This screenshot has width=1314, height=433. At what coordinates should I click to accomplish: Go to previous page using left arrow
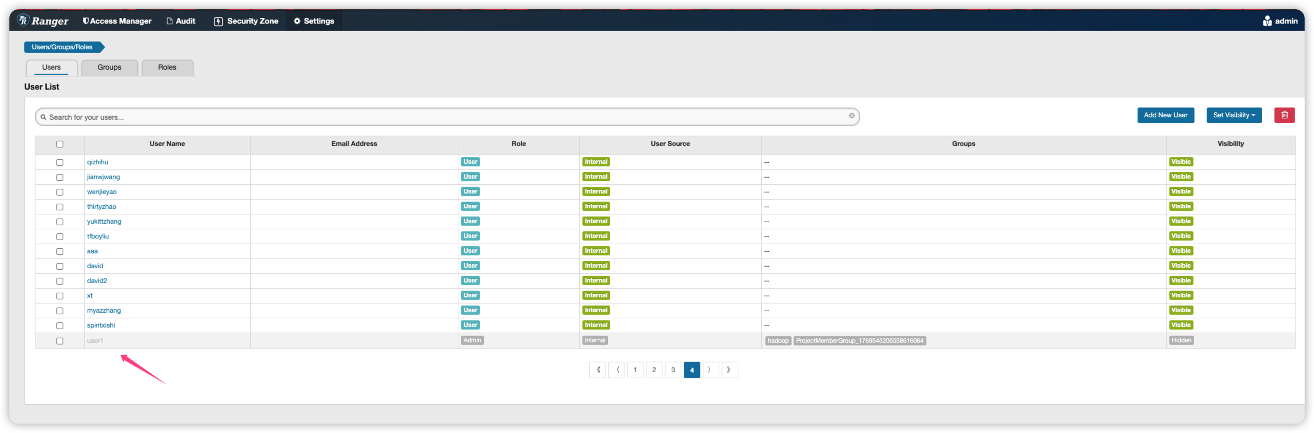pyautogui.click(x=616, y=370)
